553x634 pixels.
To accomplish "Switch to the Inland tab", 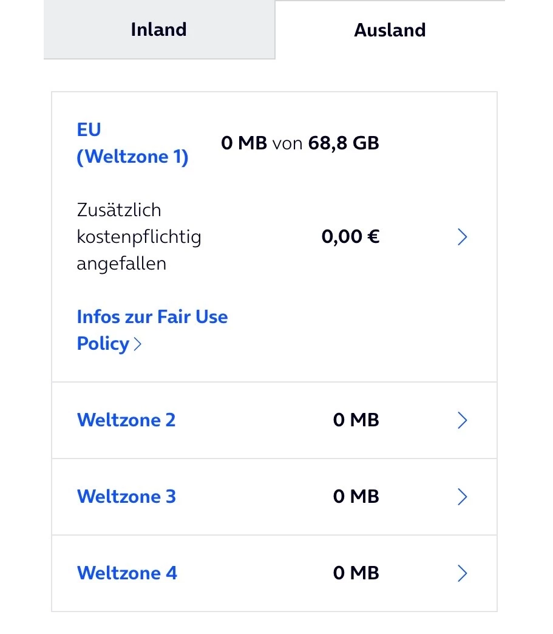I will pyautogui.click(x=158, y=30).
